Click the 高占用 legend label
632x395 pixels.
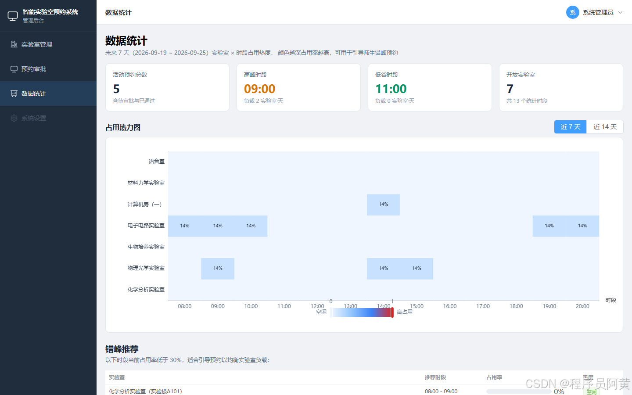point(405,312)
